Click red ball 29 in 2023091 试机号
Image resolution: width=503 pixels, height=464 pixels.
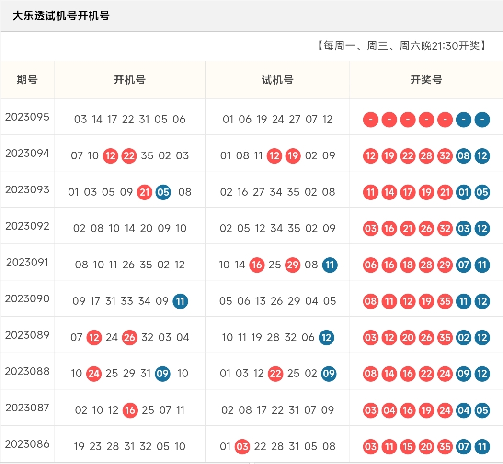click(x=293, y=265)
